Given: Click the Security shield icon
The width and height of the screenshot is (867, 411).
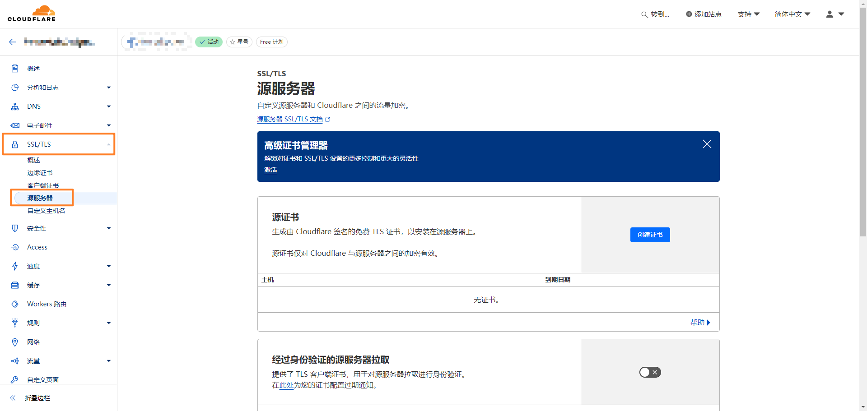Looking at the screenshot, I should (x=15, y=228).
